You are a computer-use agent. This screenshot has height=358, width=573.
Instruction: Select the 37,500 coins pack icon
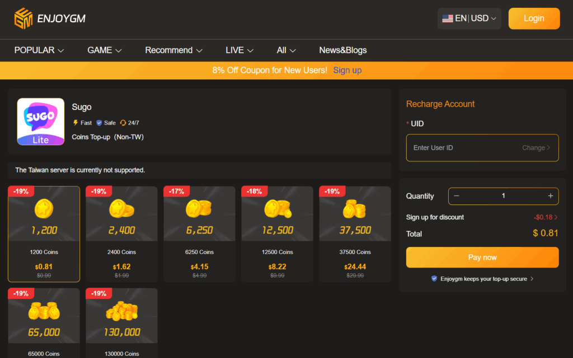point(355,210)
